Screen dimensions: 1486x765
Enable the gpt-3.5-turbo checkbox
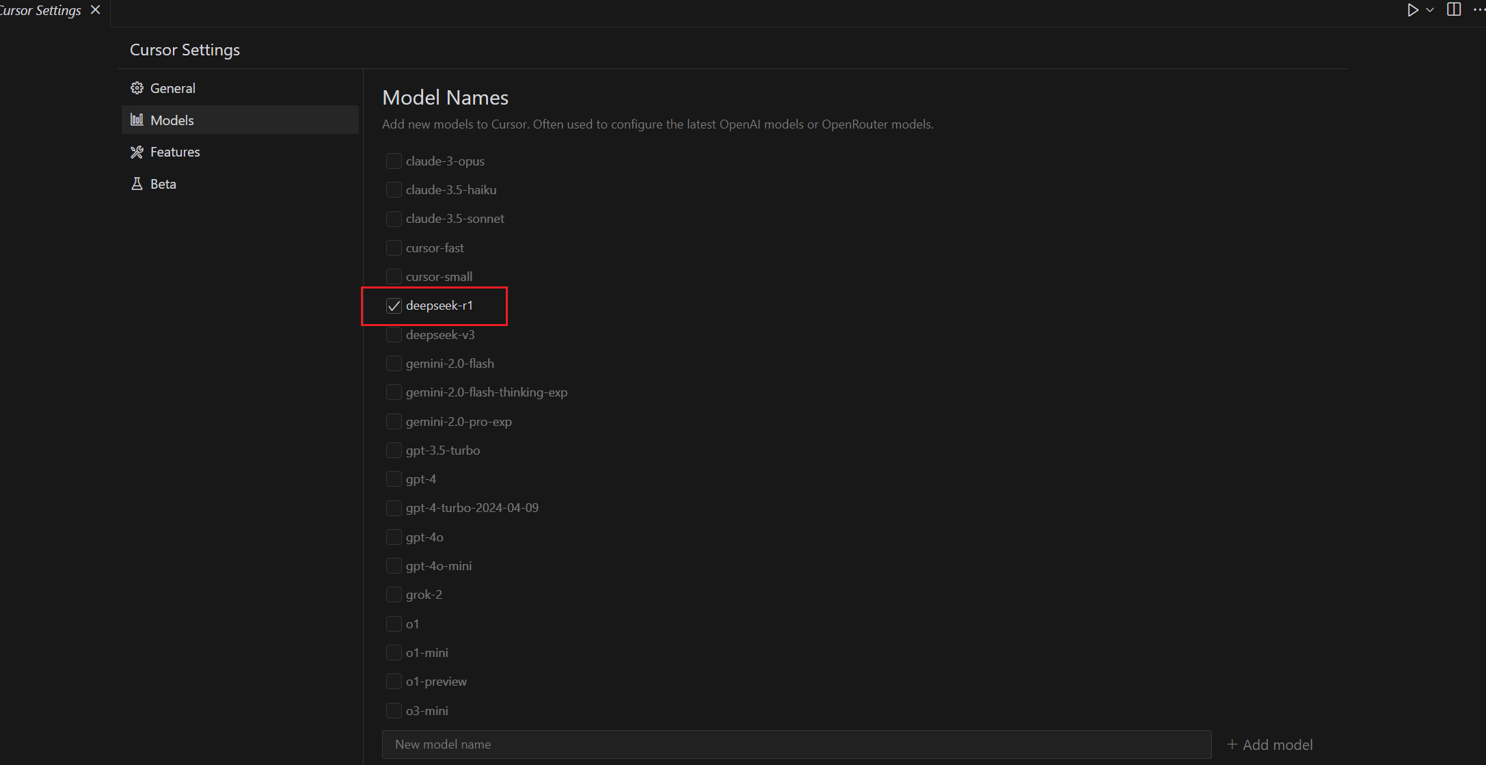(x=394, y=450)
